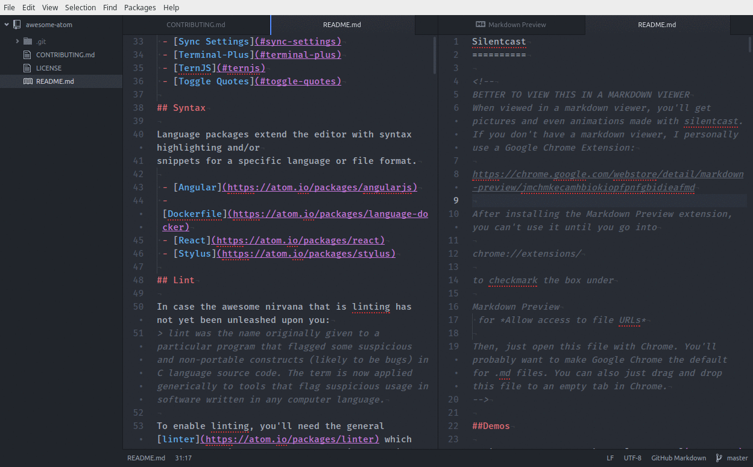Expand the .git folder
This screenshot has height=467, width=753.
click(x=17, y=41)
